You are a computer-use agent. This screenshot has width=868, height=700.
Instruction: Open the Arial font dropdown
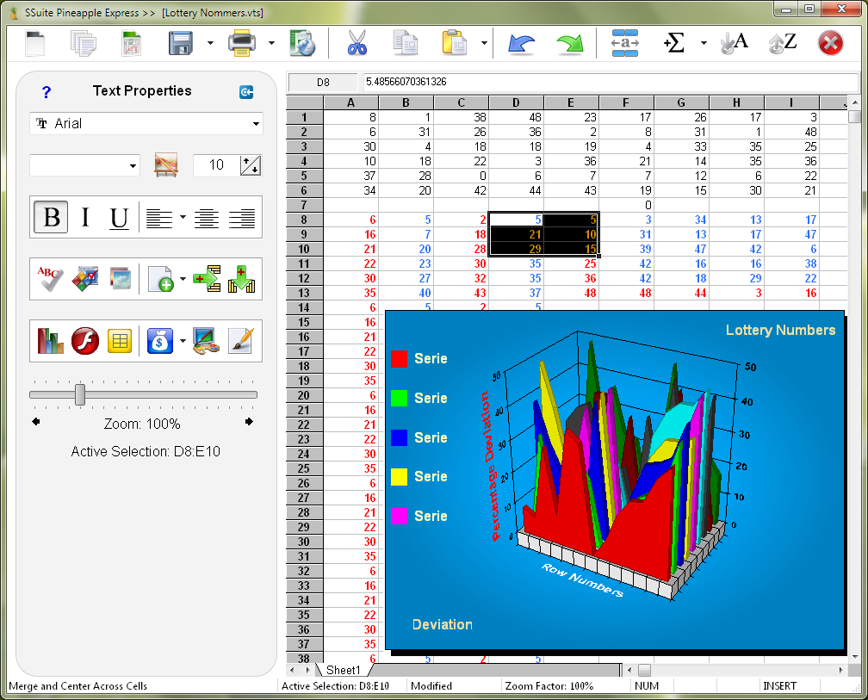tap(256, 124)
